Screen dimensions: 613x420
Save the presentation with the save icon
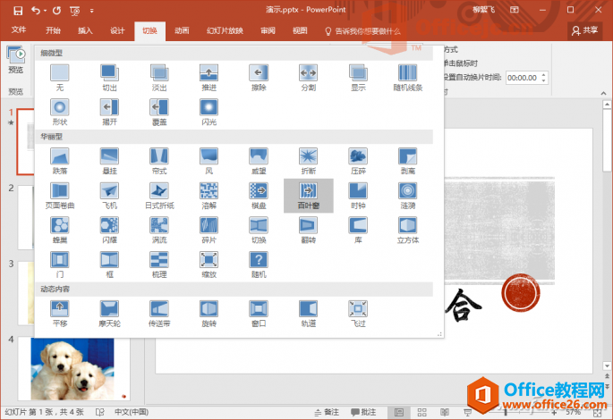[x=18, y=11]
